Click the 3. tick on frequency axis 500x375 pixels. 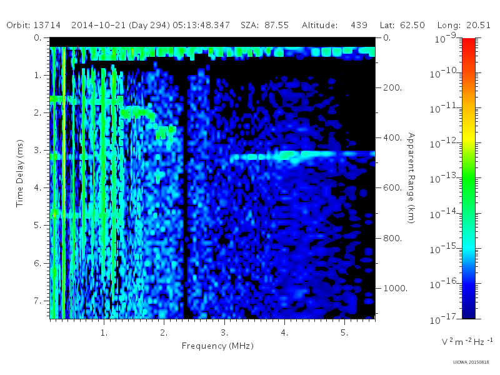pos(224,333)
